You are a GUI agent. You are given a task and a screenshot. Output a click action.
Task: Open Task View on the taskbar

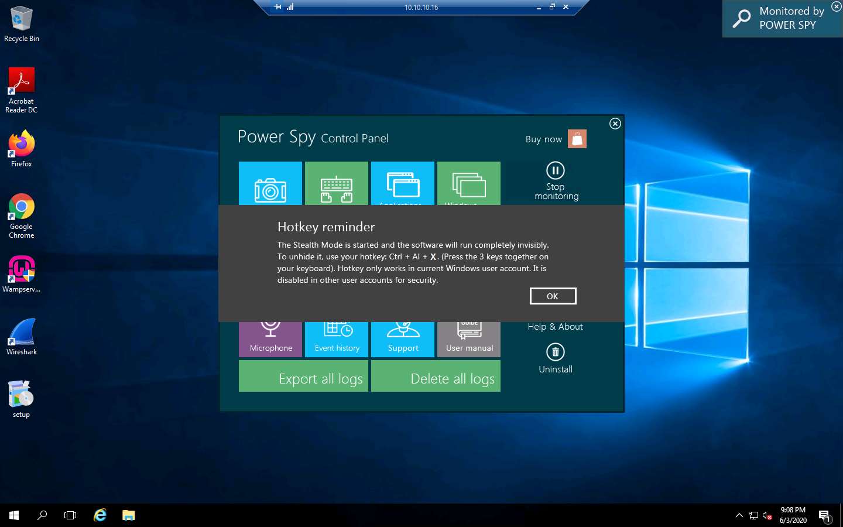(x=70, y=515)
